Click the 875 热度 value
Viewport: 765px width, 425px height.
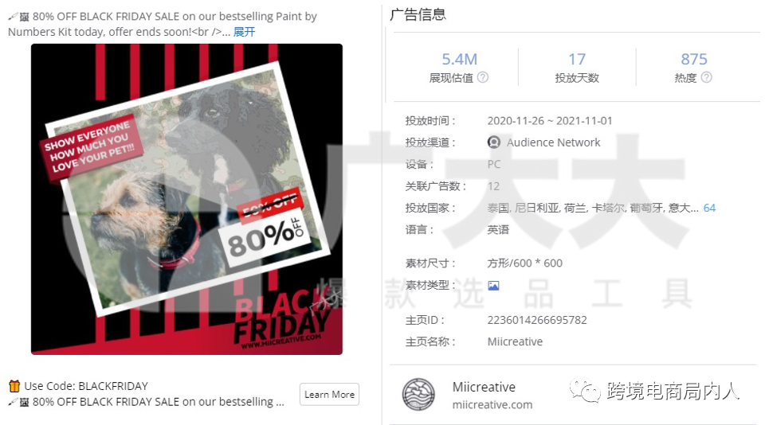(694, 59)
